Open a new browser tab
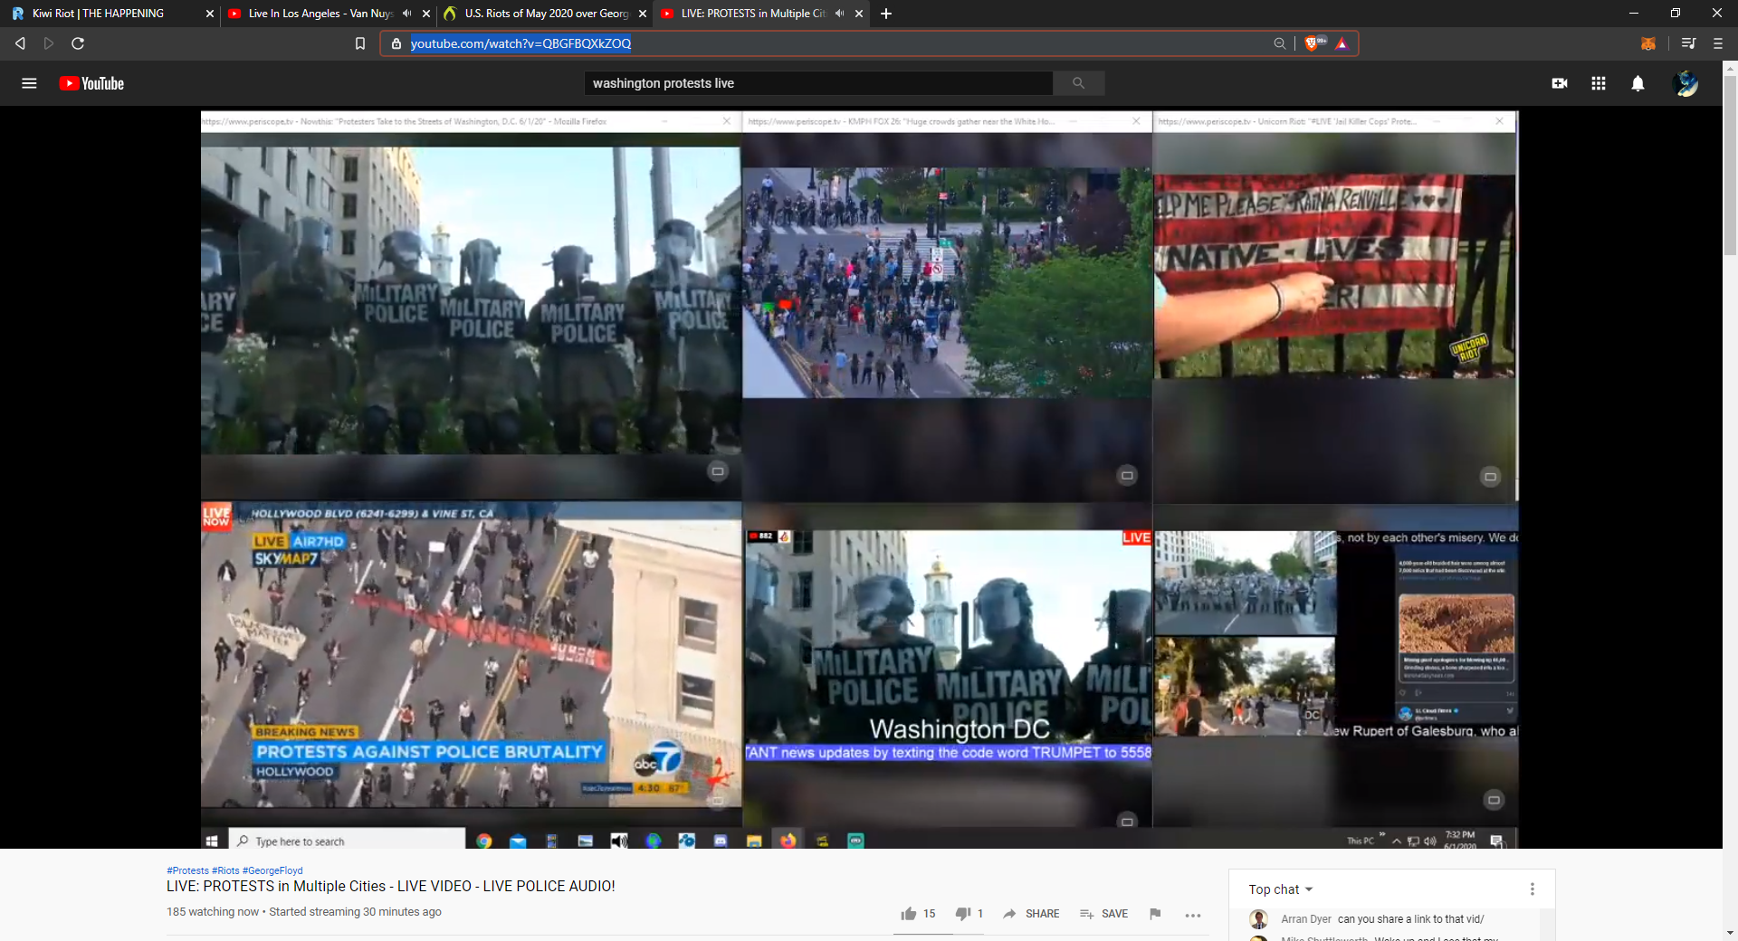1738x941 pixels. pyautogui.click(x=886, y=14)
